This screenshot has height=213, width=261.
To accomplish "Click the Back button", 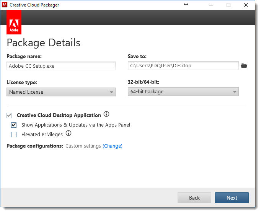I will click(x=194, y=198).
